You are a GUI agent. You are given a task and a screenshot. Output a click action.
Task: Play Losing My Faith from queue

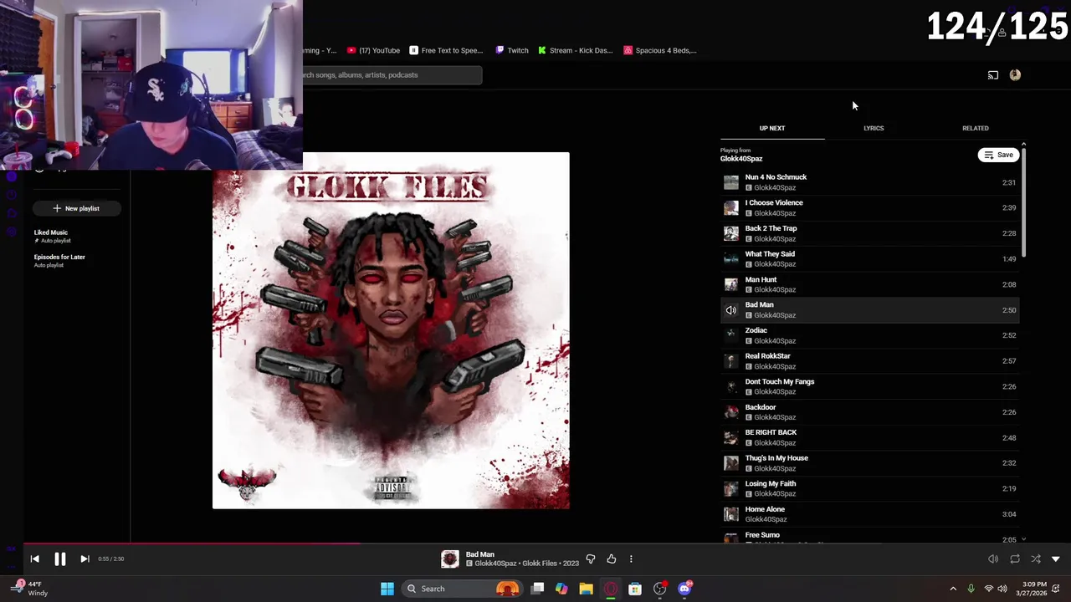coord(870,488)
